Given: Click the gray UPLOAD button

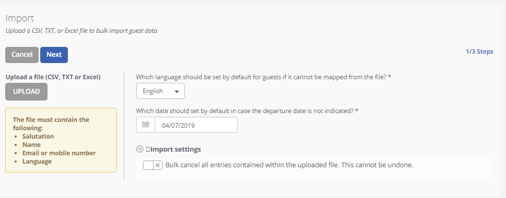Looking at the screenshot, I should click(x=27, y=91).
